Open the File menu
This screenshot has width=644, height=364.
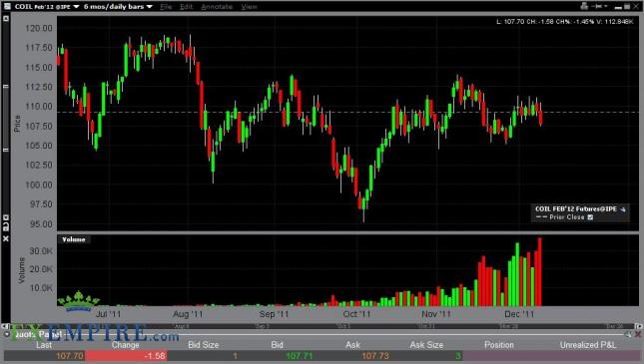pyautogui.click(x=166, y=7)
